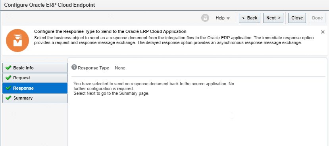Click the Response green checkmark
Image resolution: width=329 pixels, height=146 pixels.
(8, 88)
